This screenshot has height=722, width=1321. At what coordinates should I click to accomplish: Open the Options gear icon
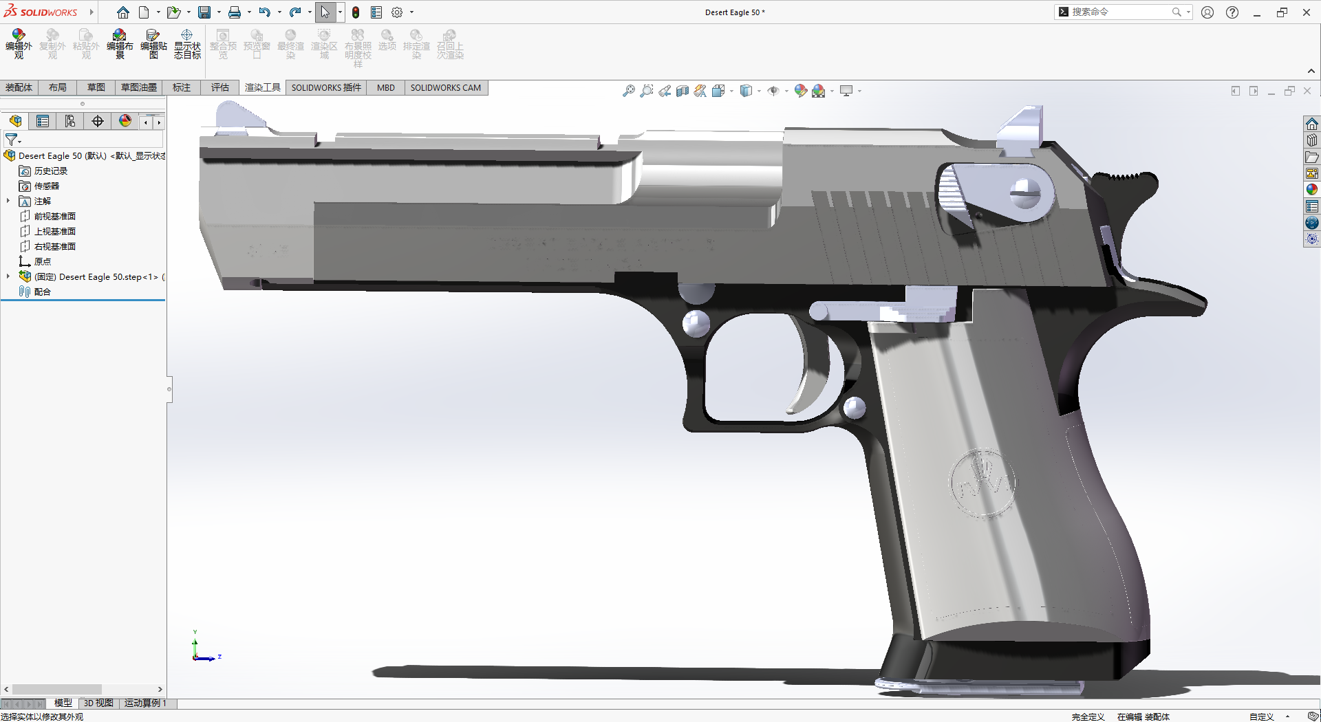point(397,12)
